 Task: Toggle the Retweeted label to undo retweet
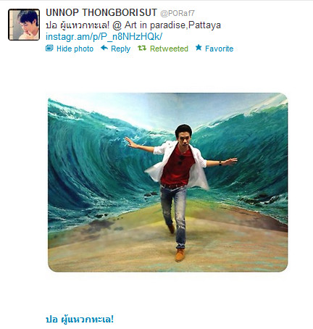click(169, 49)
